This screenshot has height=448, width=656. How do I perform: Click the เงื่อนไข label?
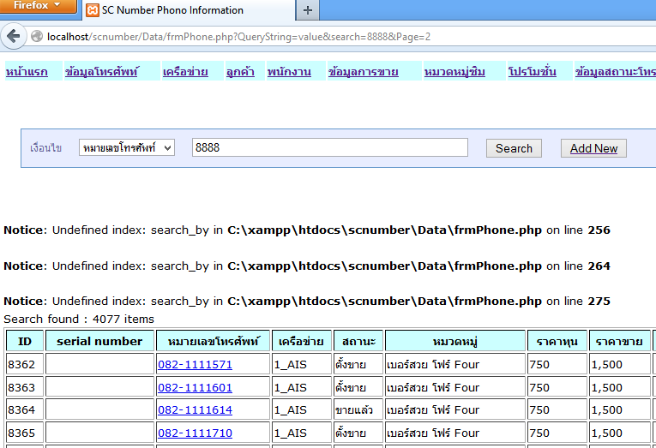pyautogui.click(x=45, y=148)
